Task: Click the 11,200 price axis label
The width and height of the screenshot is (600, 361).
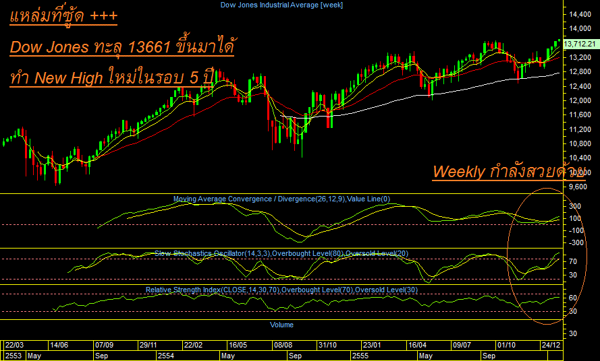Action: click(580, 129)
